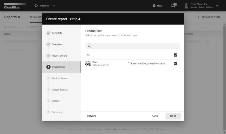Viewport: 226px width, 134px height.
Task: Click the NEXT button
Action: [x=173, y=116]
